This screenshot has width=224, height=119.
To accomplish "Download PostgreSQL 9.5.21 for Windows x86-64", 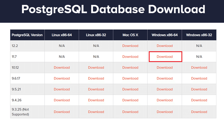I will coord(165,89).
